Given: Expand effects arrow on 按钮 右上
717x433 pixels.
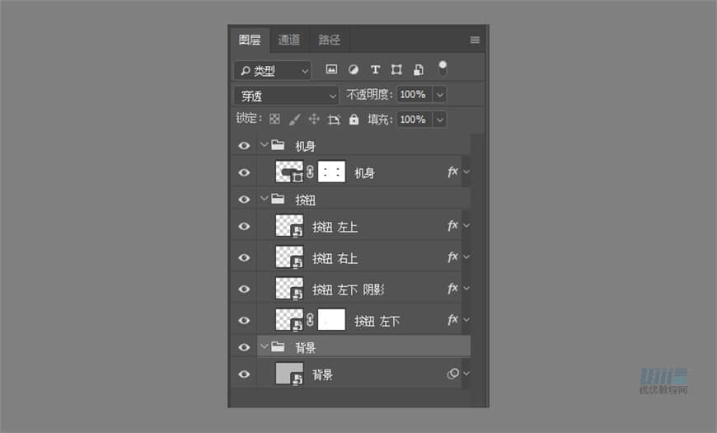Looking at the screenshot, I should (466, 257).
